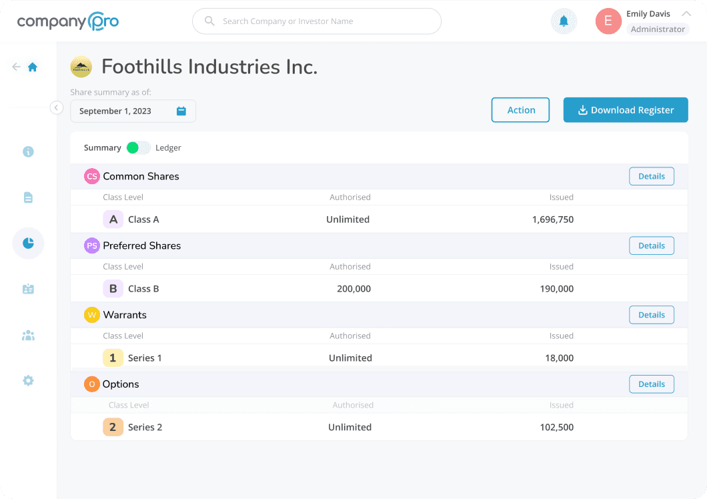707x499 pixels.
Task: Open Details for Common Shares
Action: pos(651,176)
